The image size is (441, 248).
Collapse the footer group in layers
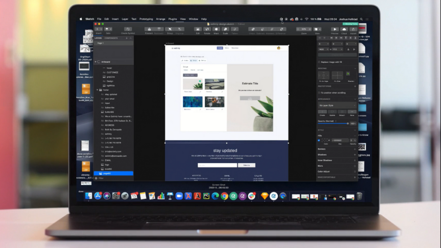coord(97,90)
